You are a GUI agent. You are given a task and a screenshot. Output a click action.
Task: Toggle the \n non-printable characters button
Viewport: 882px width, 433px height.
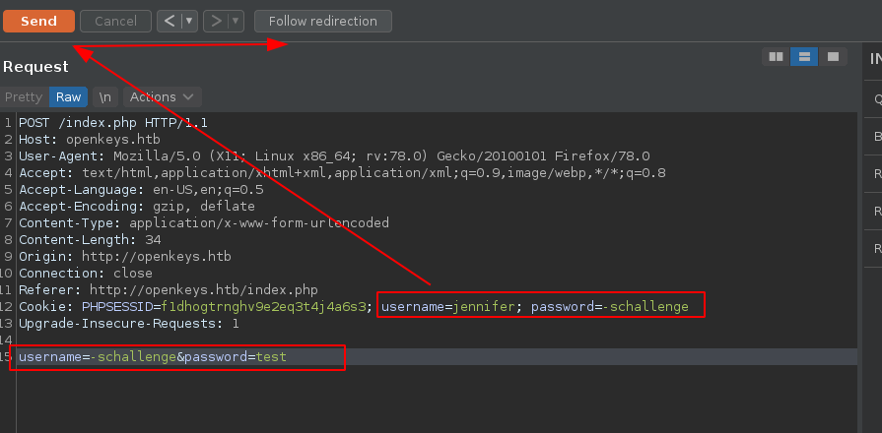coord(103,97)
